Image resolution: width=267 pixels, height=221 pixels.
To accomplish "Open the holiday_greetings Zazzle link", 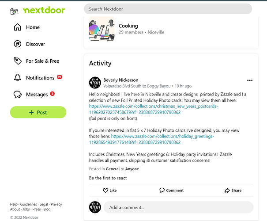I will [x=151, y=139].
